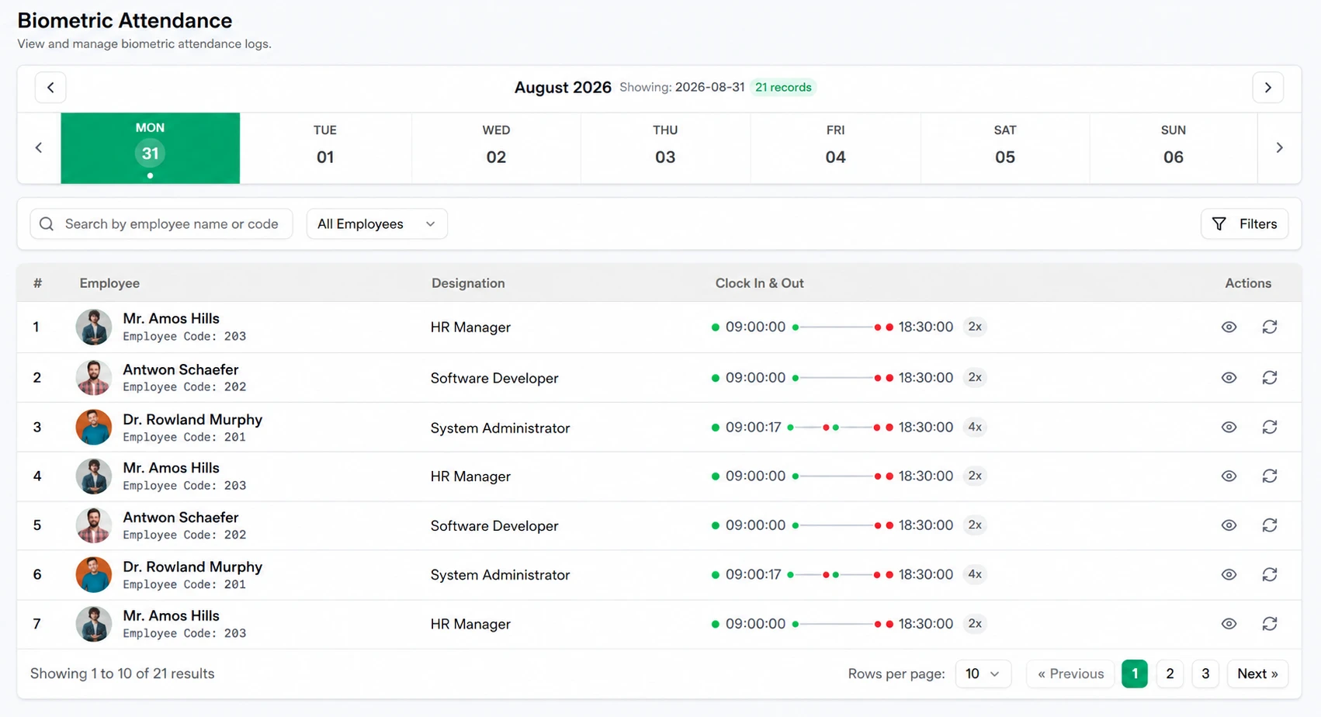The width and height of the screenshot is (1321, 717).
Task: Click page 1 button
Action: 1135,674
